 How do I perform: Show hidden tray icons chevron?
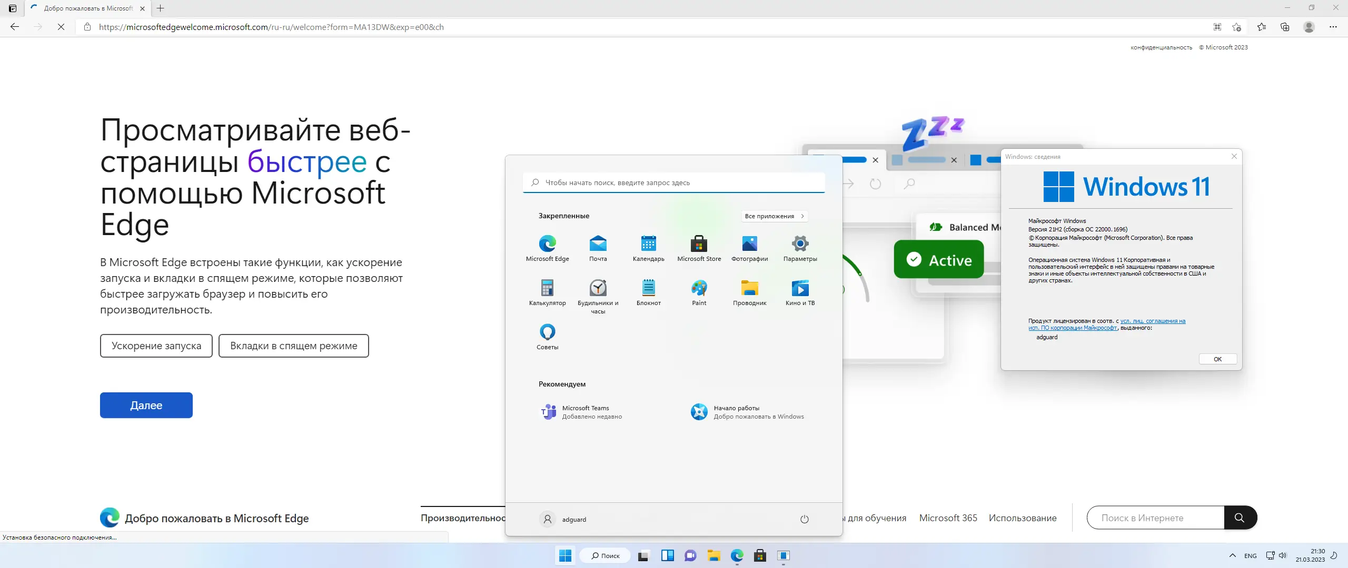point(1232,555)
